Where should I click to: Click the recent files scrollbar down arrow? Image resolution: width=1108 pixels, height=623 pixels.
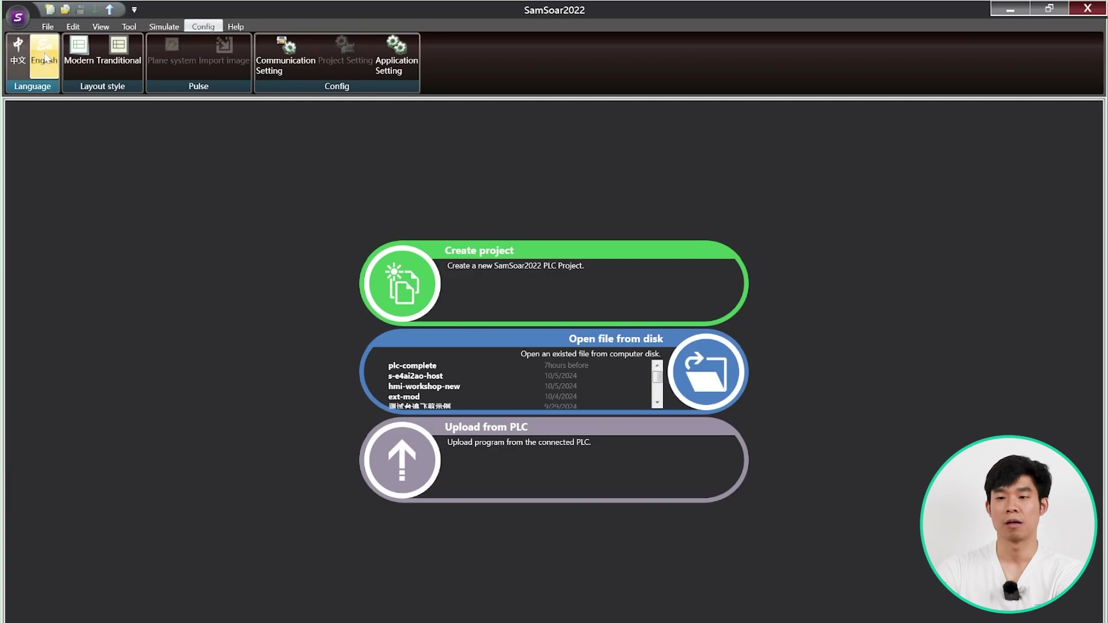(657, 403)
